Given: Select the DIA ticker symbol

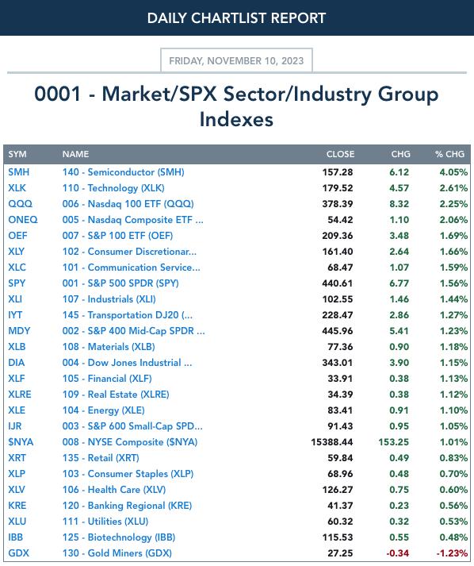Looking at the screenshot, I should tap(16, 363).
